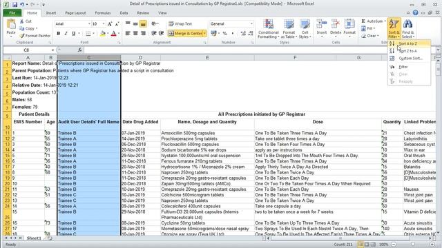Click the Amoxicillin 500mg capsules cell

coord(207,133)
